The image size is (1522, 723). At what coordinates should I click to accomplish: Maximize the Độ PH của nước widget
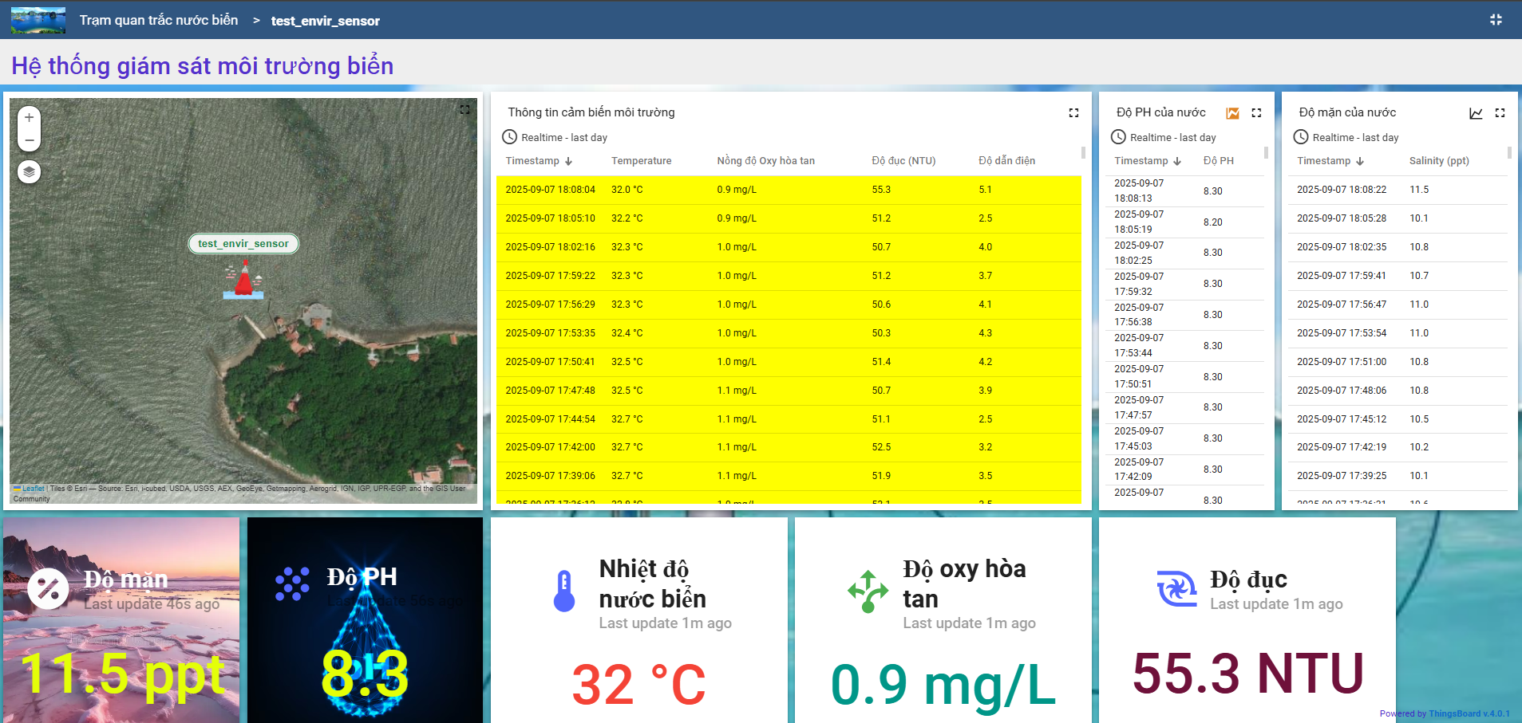point(1256,113)
